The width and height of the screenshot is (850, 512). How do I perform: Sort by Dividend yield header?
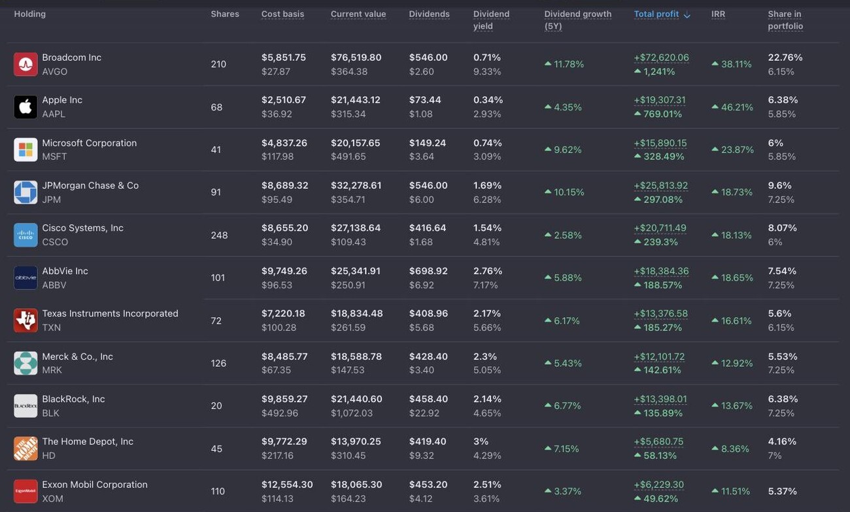click(x=491, y=20)
